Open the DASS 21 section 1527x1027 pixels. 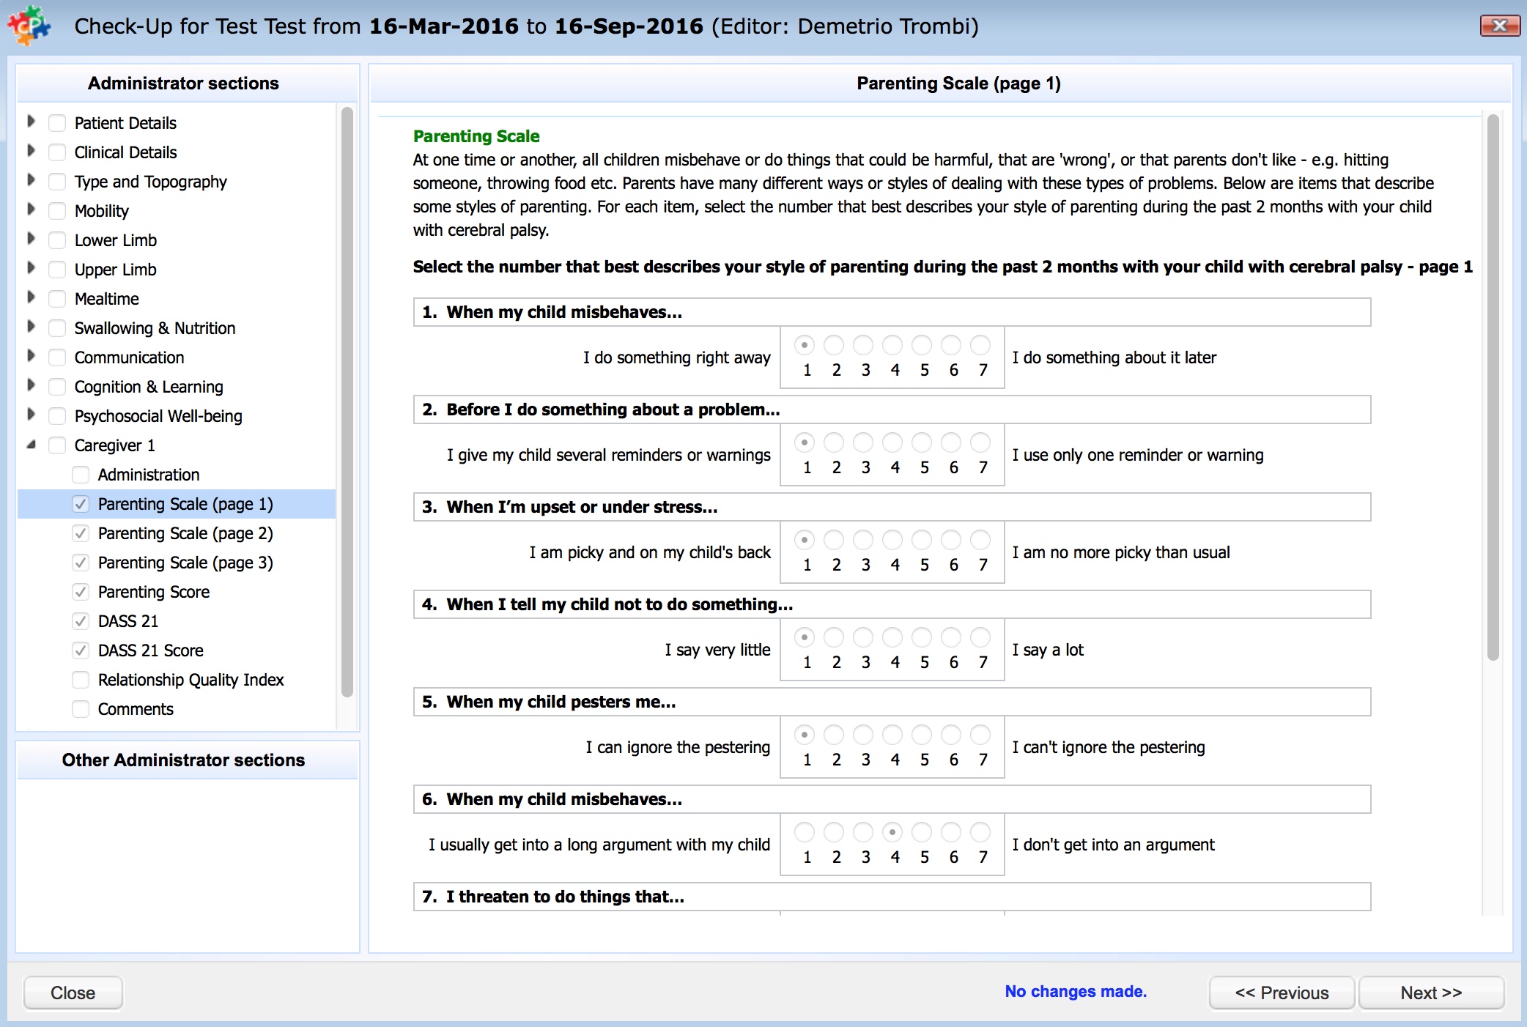(128, 621)
